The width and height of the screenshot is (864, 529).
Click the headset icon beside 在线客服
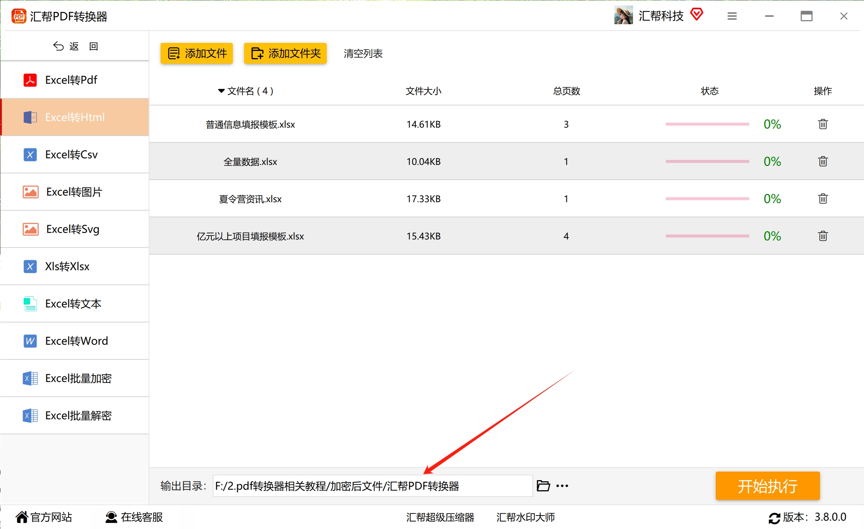click(111, 517)
